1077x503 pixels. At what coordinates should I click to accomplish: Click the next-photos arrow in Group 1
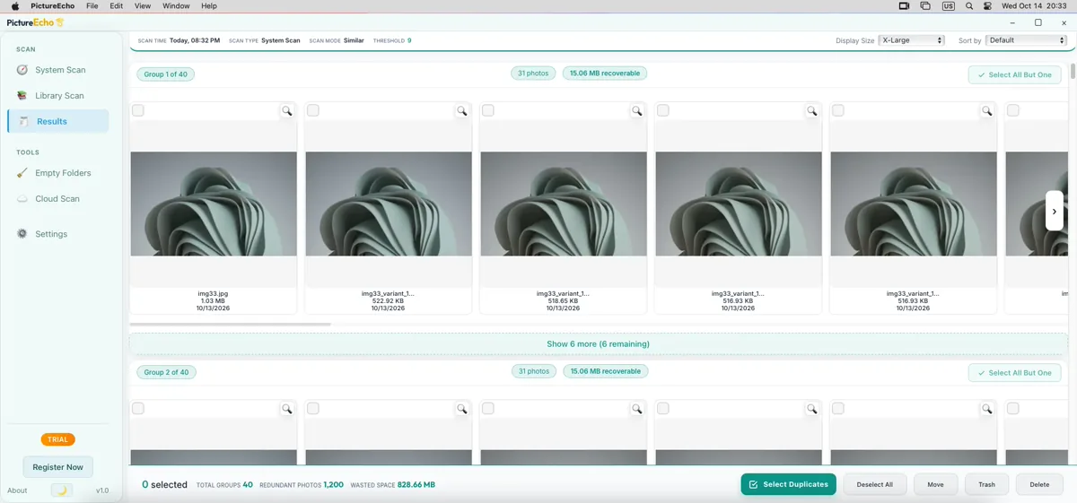(x=1055, y=212)
